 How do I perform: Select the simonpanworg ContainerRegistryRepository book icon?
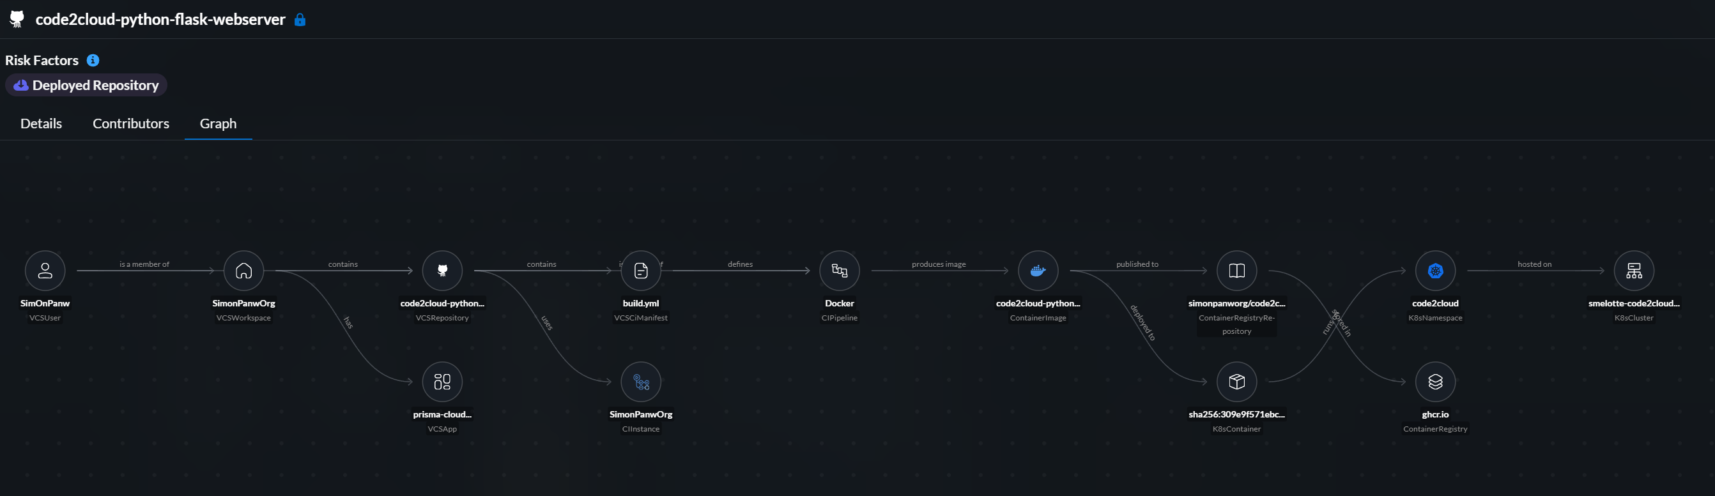click(x=1237, y=271)
